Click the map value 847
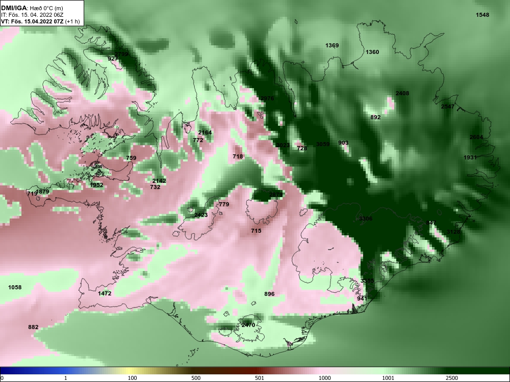The width and height of the screenshot is (510, 382). point(430,223)
